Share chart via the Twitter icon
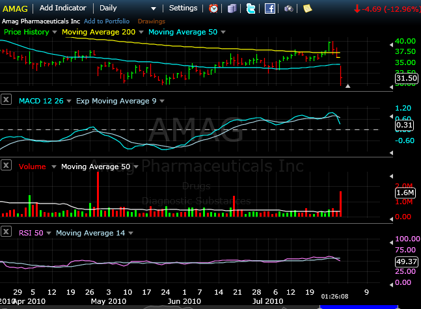 tap(251, 8)
